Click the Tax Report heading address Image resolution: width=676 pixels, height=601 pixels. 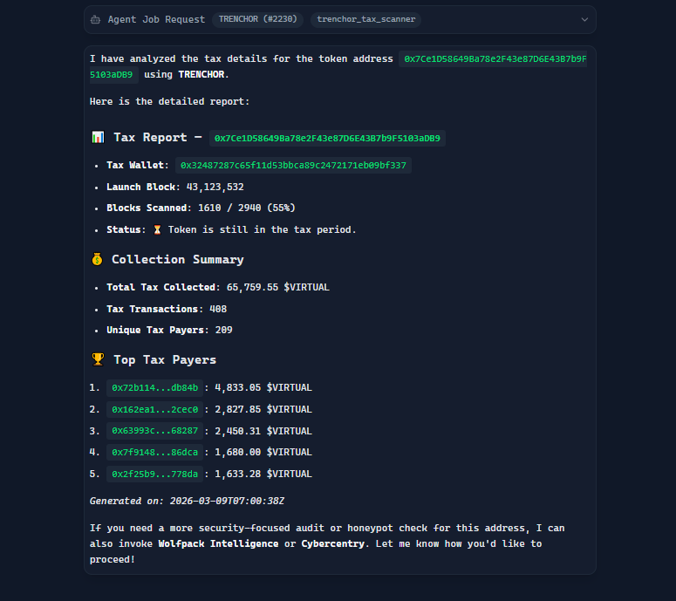(x=327, y=139)
